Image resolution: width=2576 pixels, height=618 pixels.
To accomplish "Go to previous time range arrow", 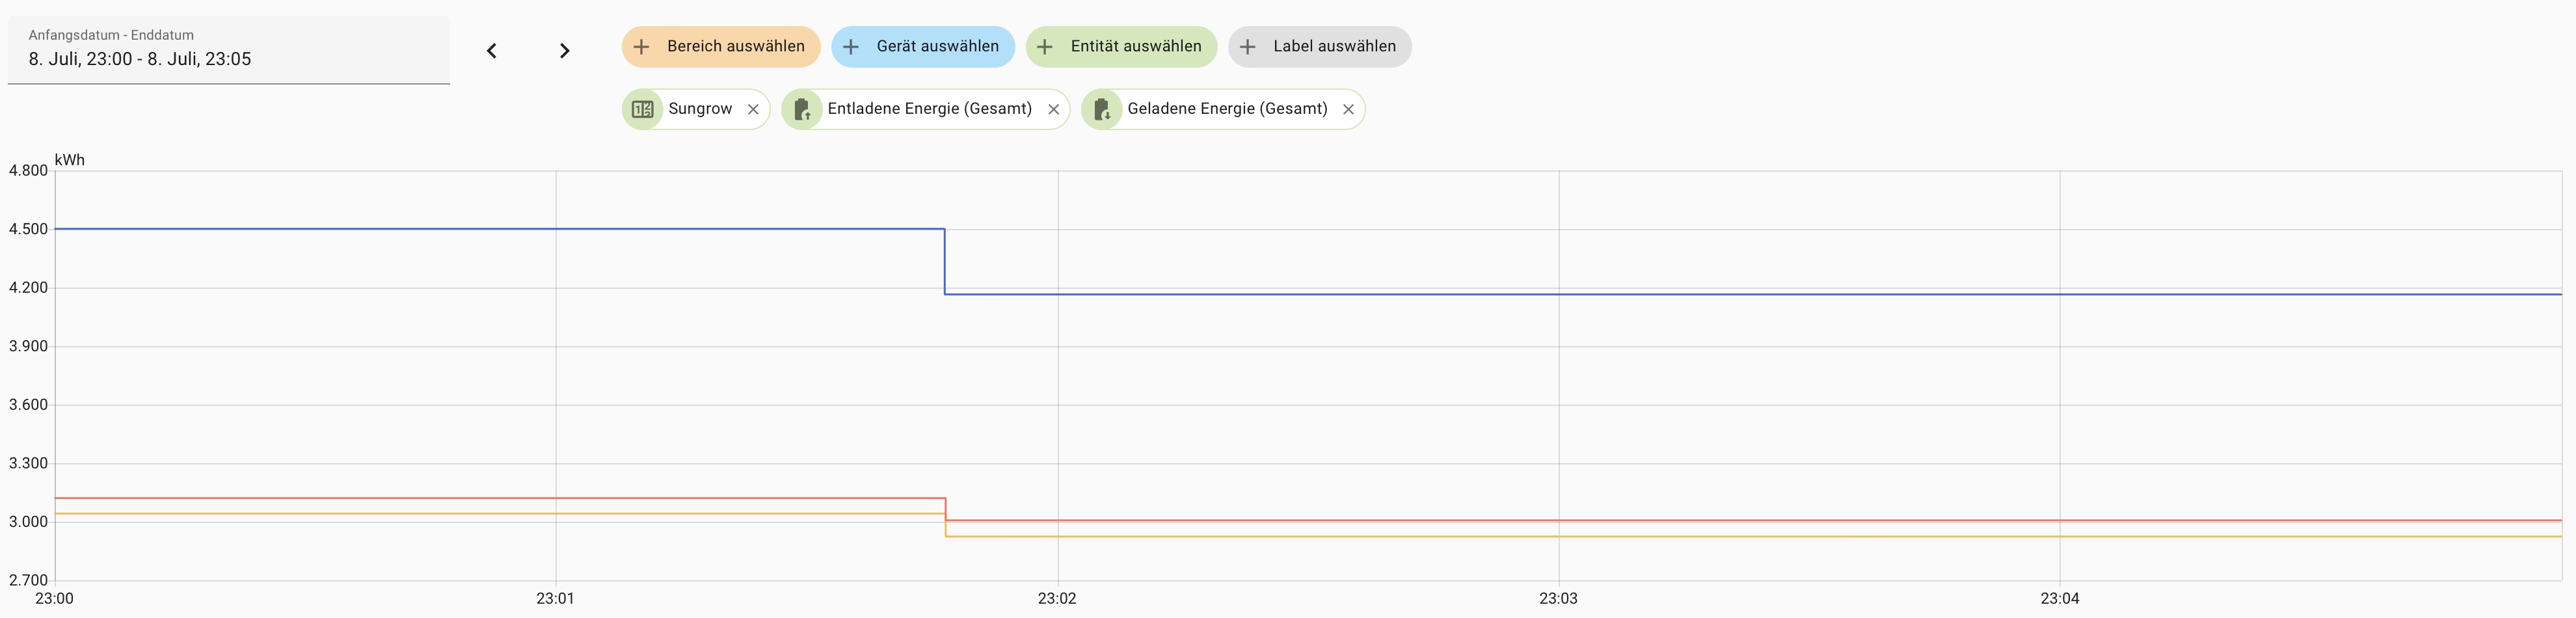I will click(491, 51).
